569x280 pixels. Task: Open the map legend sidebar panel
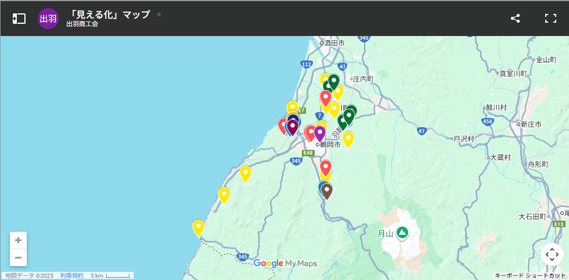pyautogui.click(x=19, y=18)
